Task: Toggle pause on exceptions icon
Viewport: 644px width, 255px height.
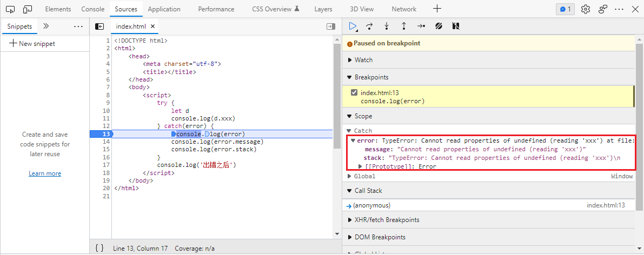Action: point(455,26)
